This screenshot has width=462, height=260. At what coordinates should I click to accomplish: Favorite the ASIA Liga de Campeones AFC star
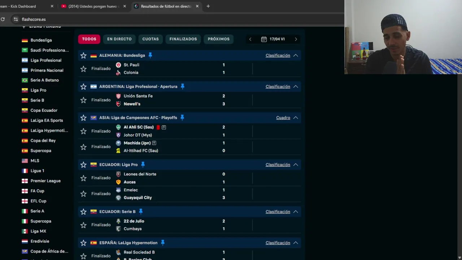pos(83,118)
